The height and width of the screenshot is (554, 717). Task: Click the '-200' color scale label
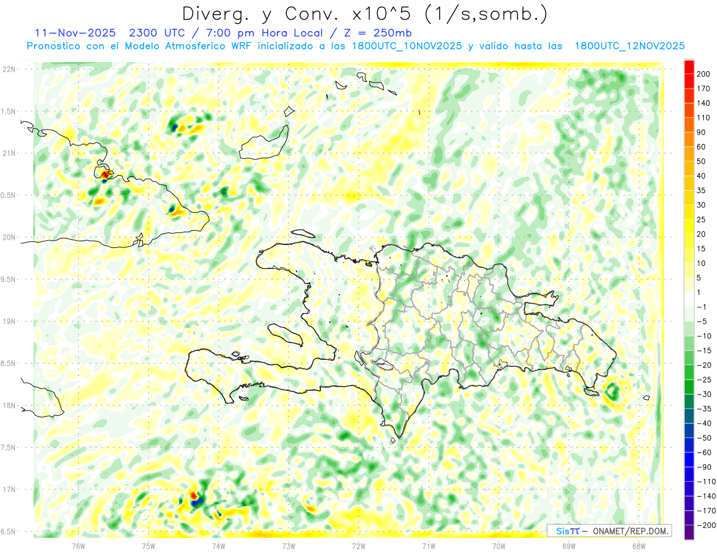[x=706, y=525]
